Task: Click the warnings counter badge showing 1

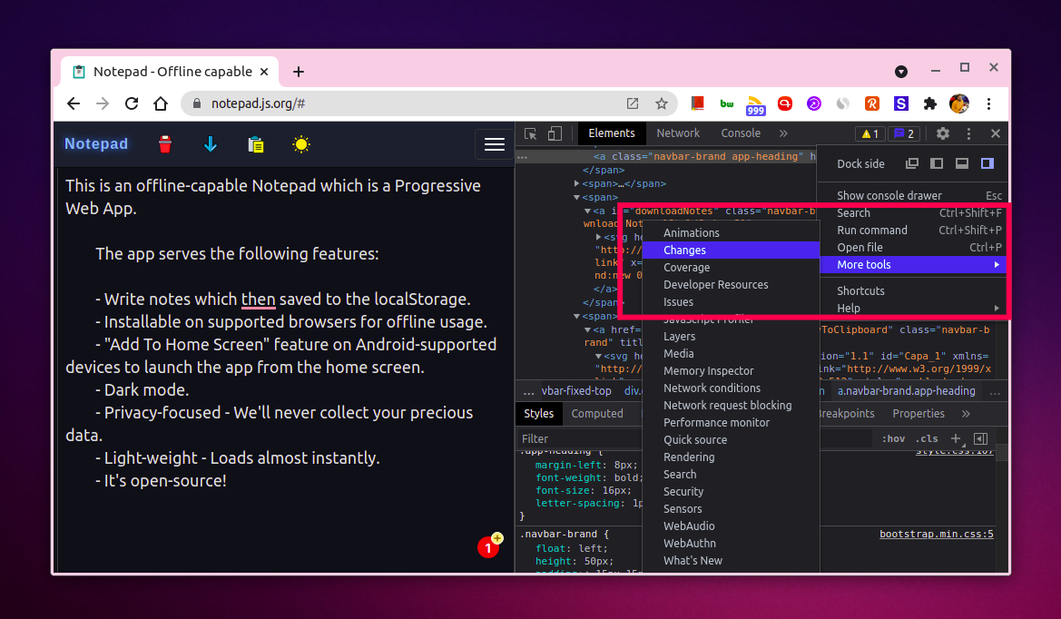Action: 870,134
